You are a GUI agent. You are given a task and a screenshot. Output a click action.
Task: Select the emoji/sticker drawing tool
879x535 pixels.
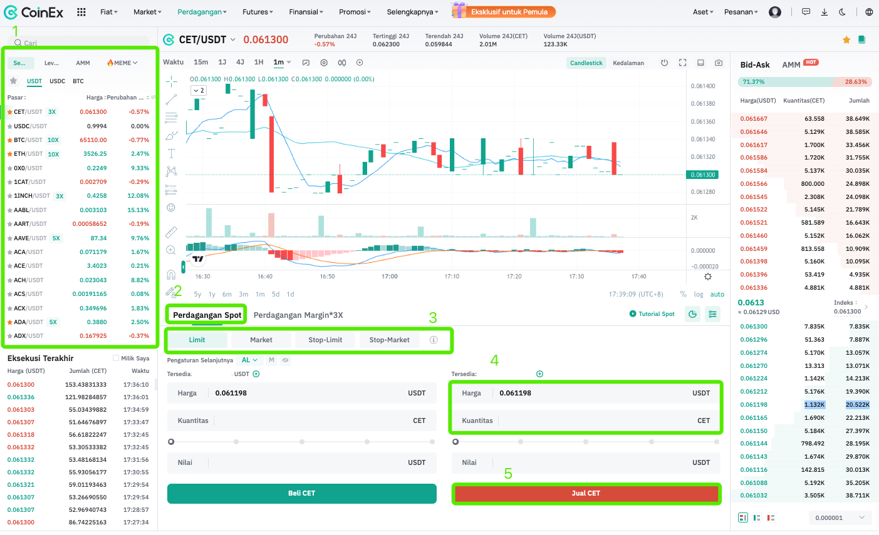point(171,207)
